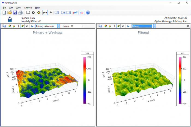Click the copy icon in left plot toolbar
Image resolution: width=191 pixels, height=127 pixels.
click(x=4, y=26)
